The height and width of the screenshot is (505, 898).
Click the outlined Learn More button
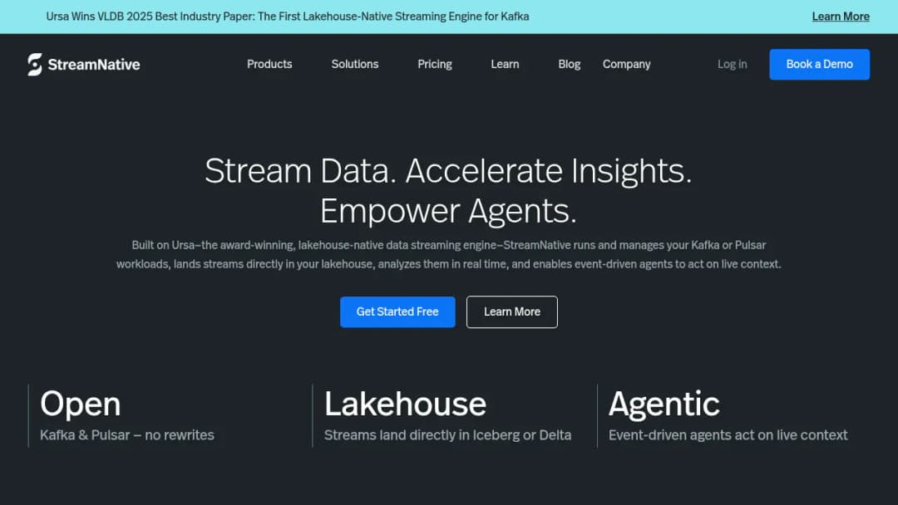(512, 311)
